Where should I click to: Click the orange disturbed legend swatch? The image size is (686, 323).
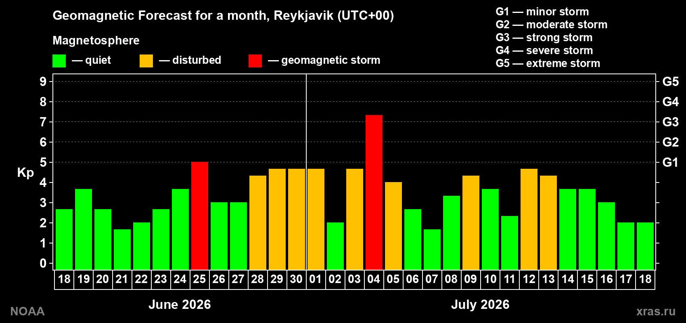tap(146, 61)
